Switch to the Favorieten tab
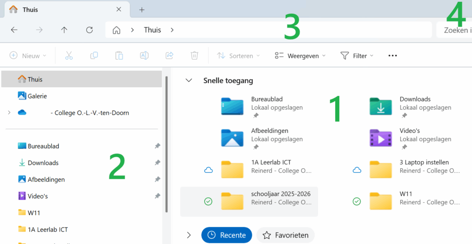Viewport: 472px width, 244px height. 286,235
